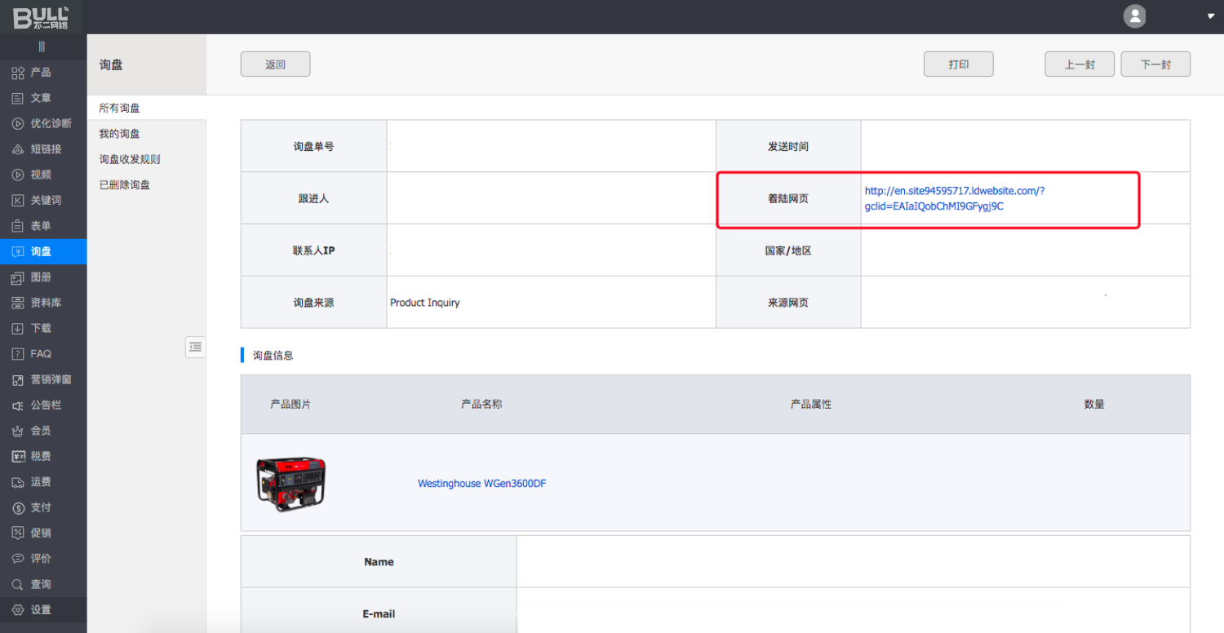Open the 视频 section icon
Image resolution: width=1224 pixels, height=633 pixels.
pyautogui.click(x=18, y=175)
